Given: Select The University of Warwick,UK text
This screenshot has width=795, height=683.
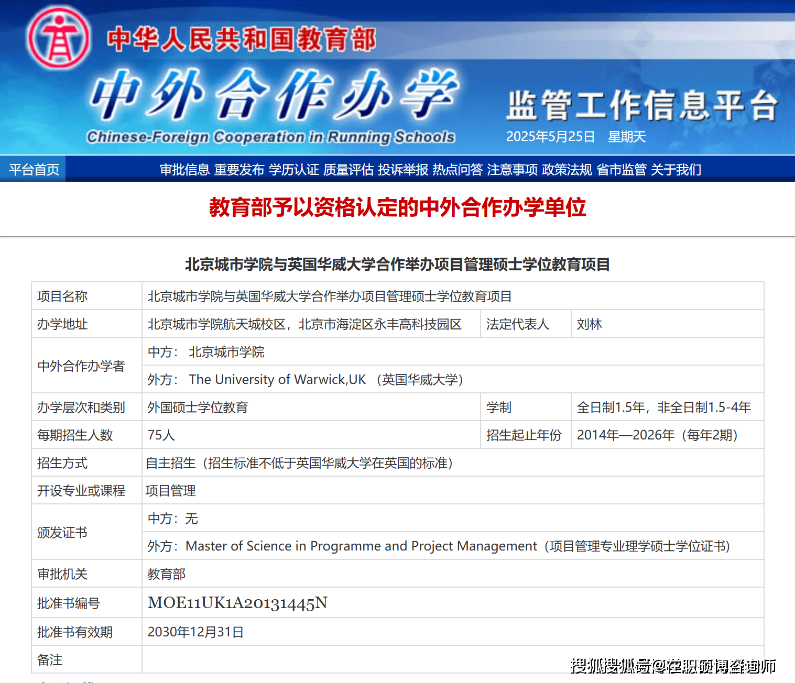Looking at the screenshot, I should (277, 380).
